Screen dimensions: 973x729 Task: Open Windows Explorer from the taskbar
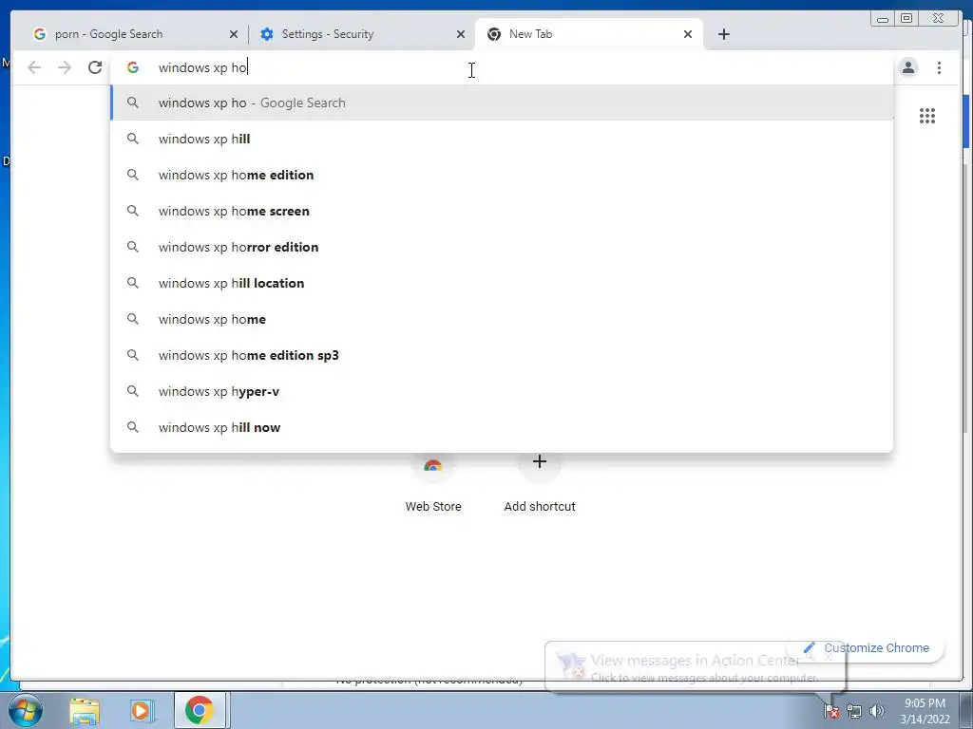point(85,710)
